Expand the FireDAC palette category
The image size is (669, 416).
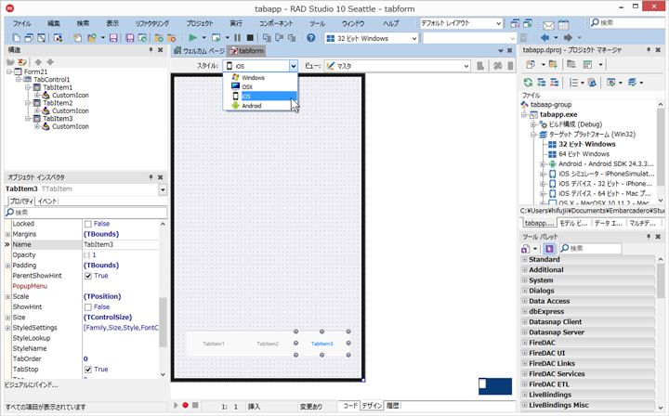coord(525,343)
